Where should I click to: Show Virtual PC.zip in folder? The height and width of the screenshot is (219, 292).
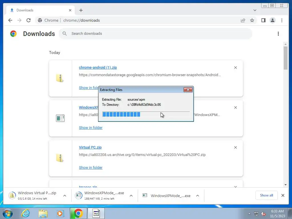click(91, 167)
